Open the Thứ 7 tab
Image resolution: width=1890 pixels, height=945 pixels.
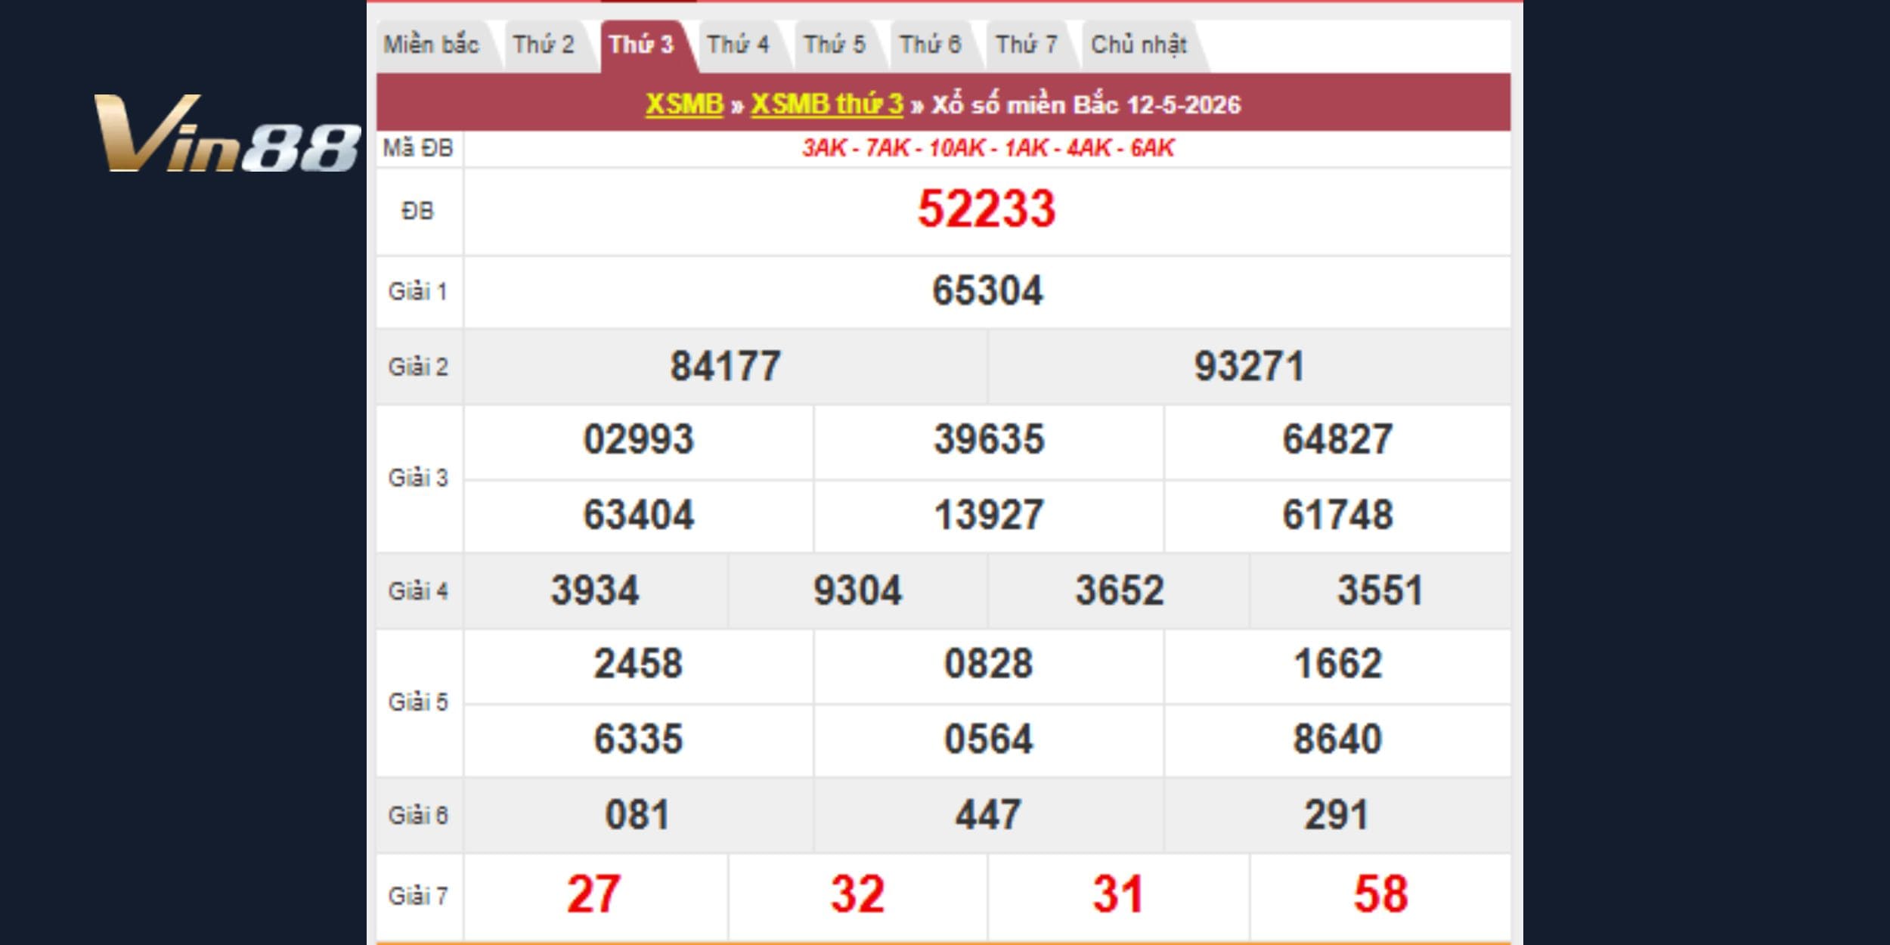click(1026, 45)
